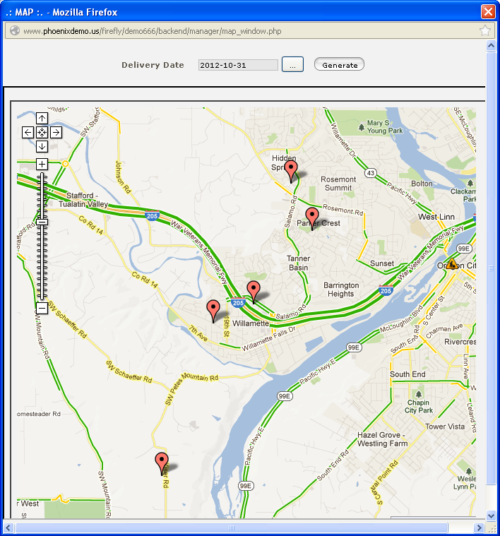The width and height of the screenshot is (500, 536).
Task: Click the Barrington Heights map label
Action: click(x=341, y=290)
